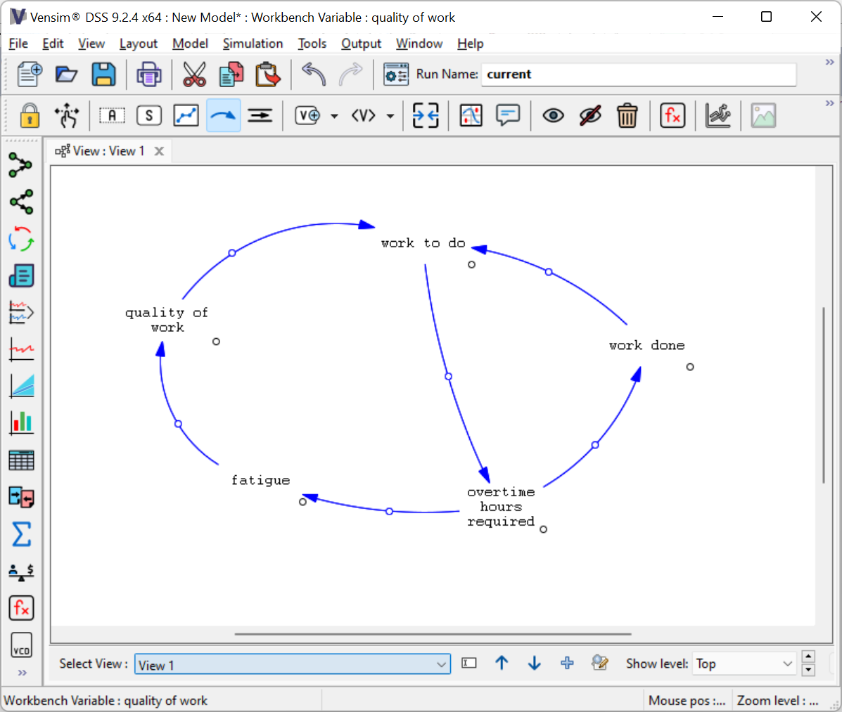Toggle the sketch lock icon
The image size is (842, 712).
30,116
